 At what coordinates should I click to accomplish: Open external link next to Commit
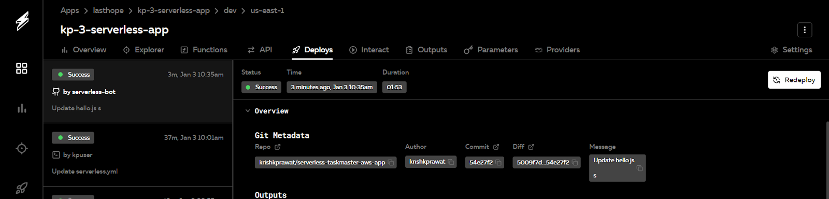(x=496, y=147)
